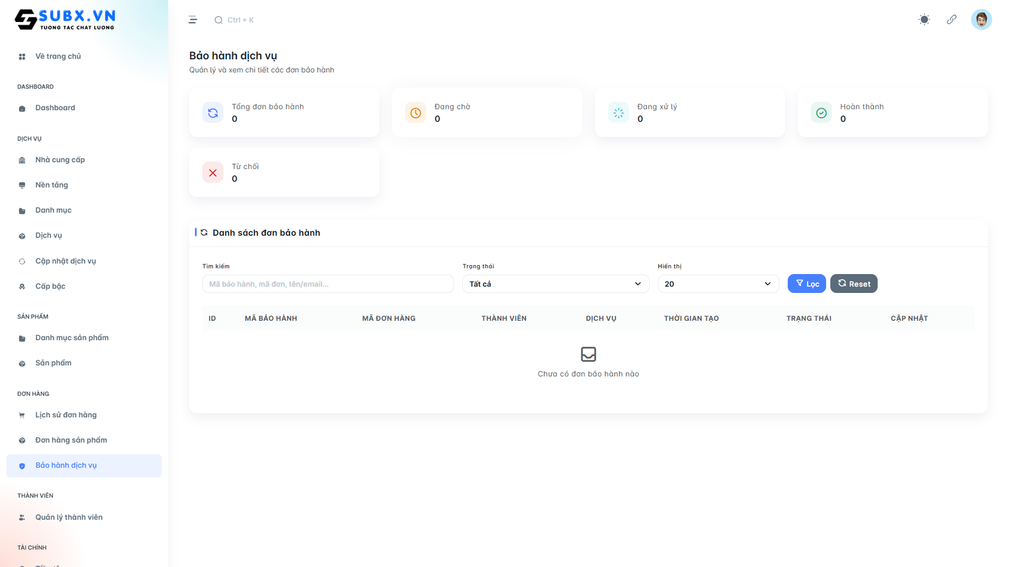Open Quản lý thành viên menu item
The image size is (1009, 567).
click(x=69, y=517)
